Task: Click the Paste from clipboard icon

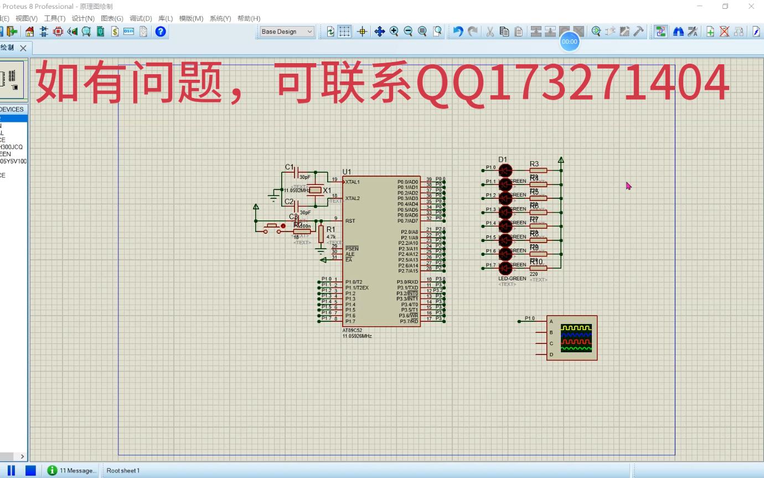Action: tap(518, 32)
